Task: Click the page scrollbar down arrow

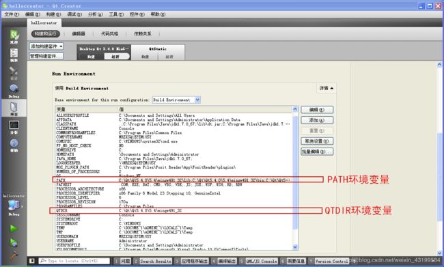Action: pyautogui.click(x=439, y=253)
